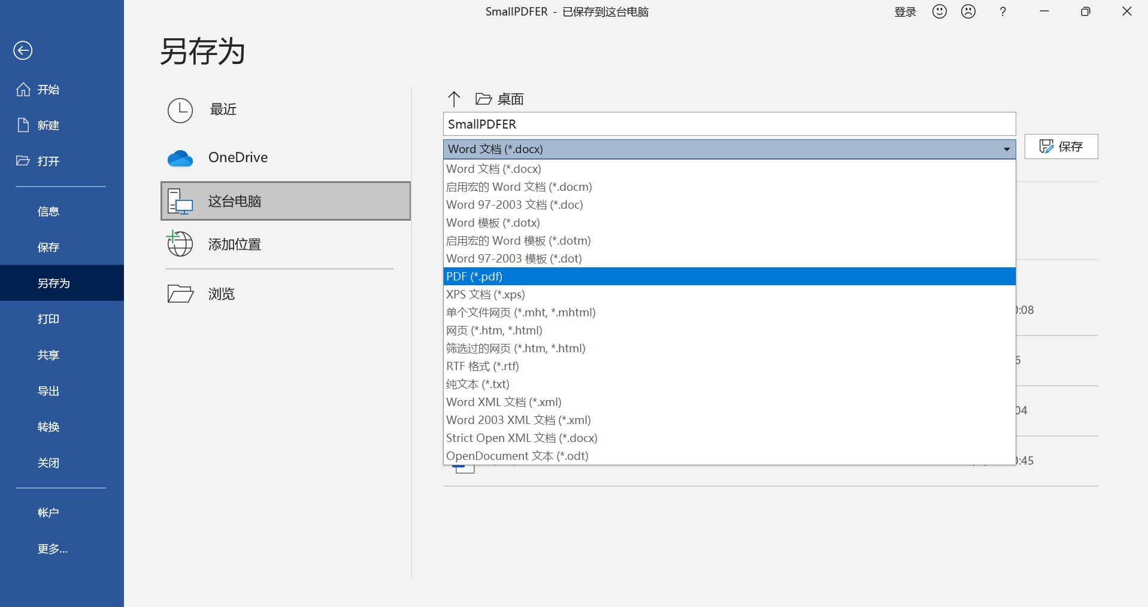
Task: Click the 保存 save button
Action: coord(1061,147)
